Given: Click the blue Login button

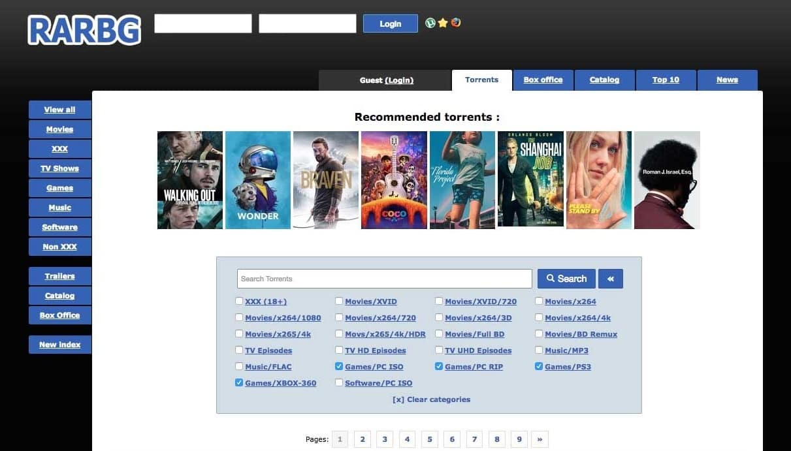Looking at the screenshot, I should coord(391,23).
